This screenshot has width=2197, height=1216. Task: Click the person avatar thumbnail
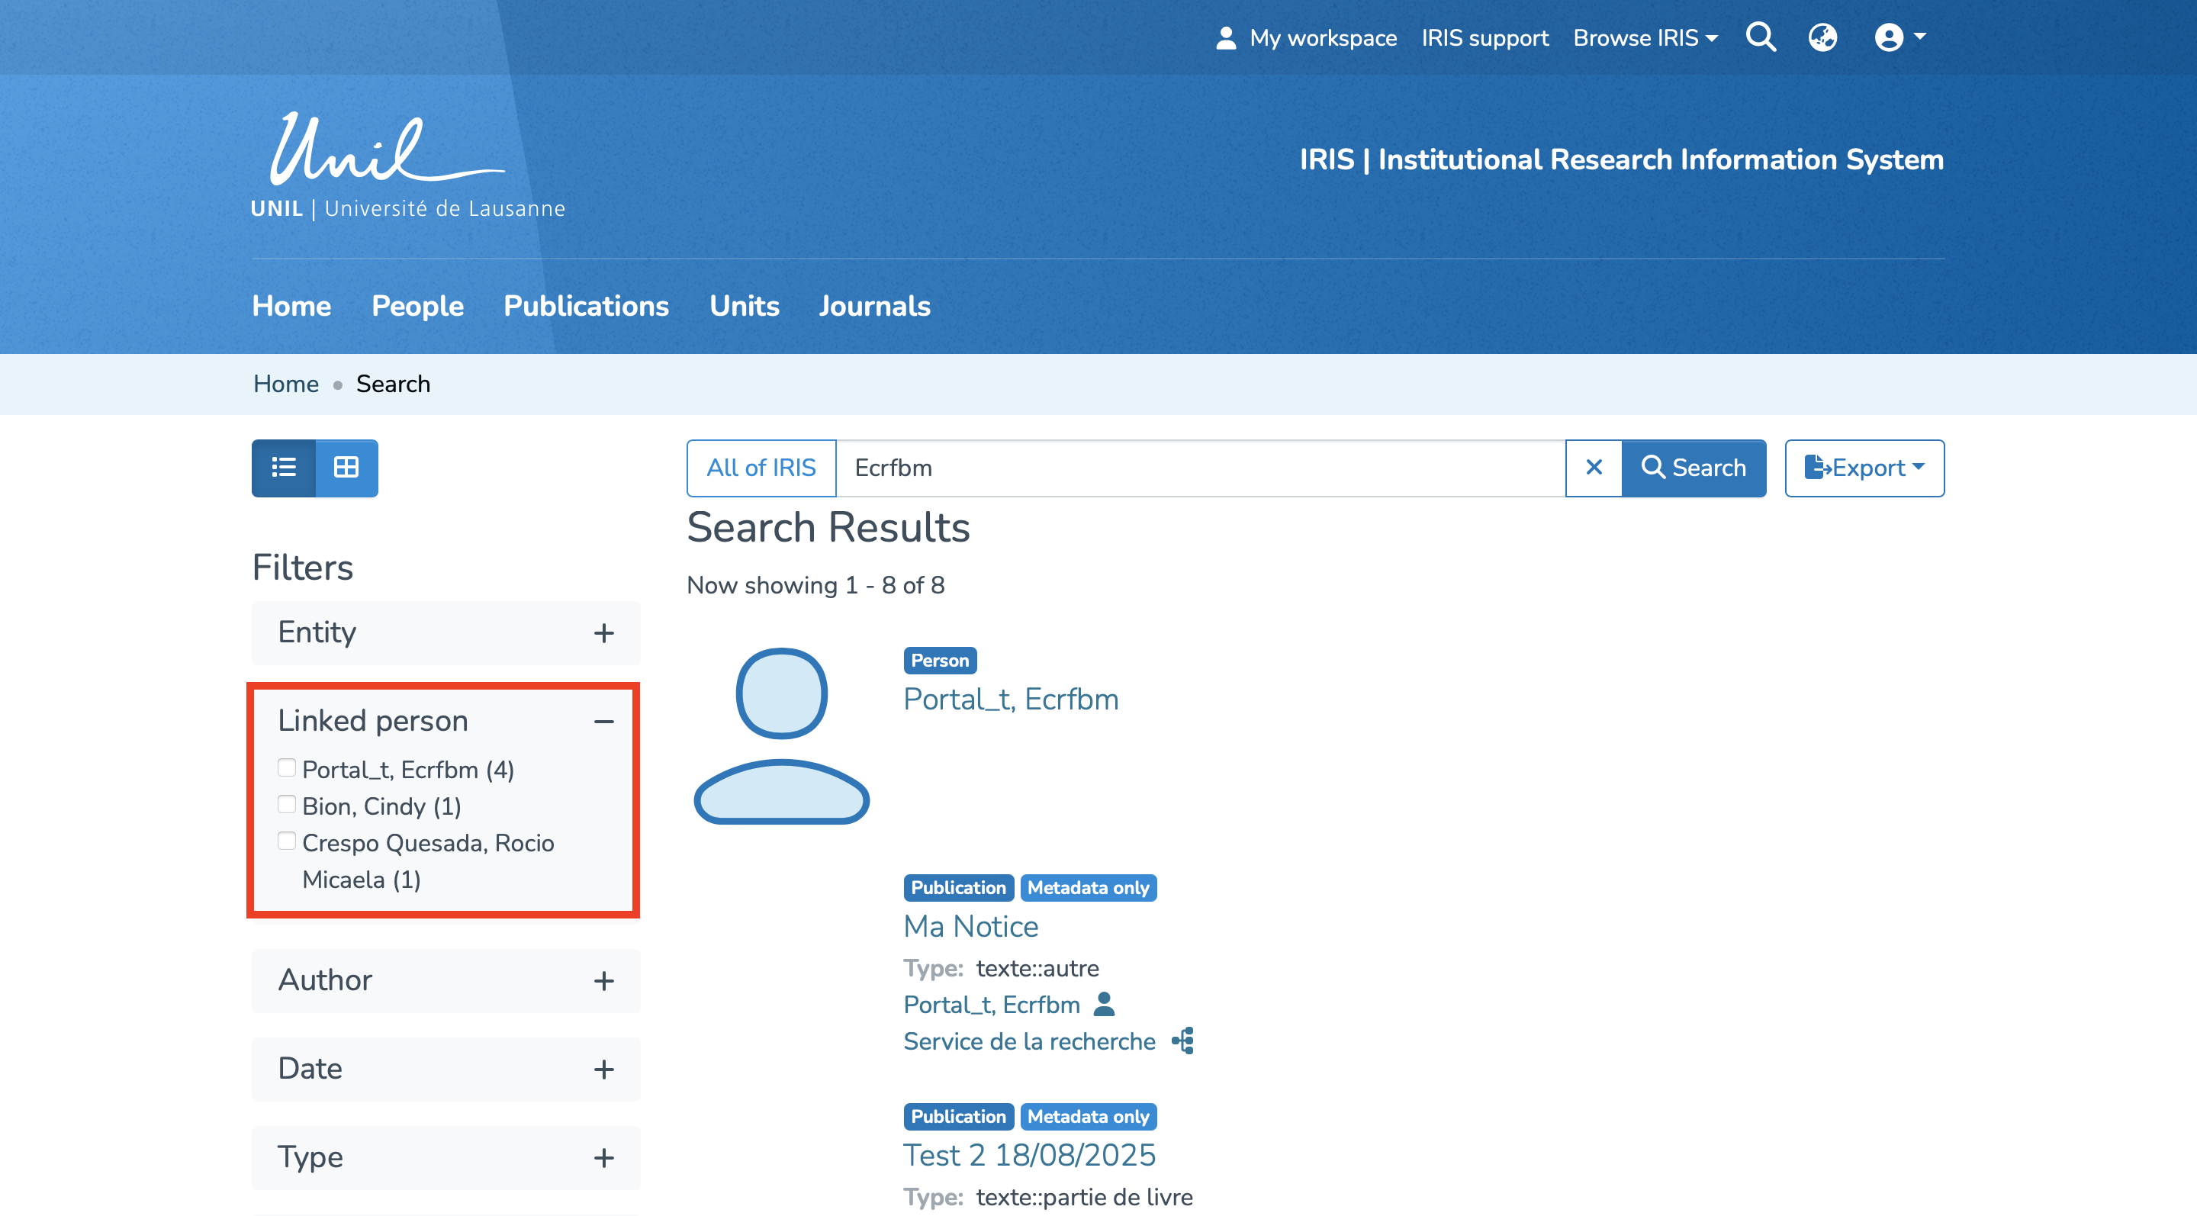tap(781, 735)
